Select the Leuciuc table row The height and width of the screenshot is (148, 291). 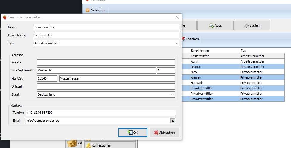point(233,67)
